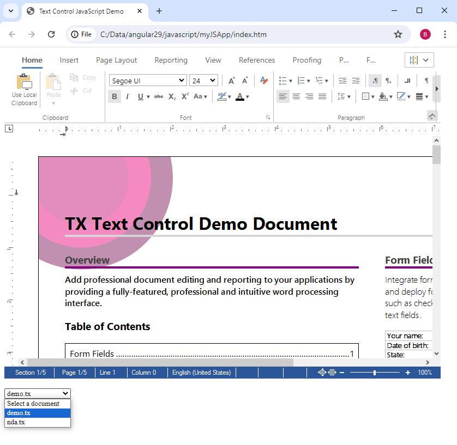Click the Use Local Clipboard icon
The height and width of the screenshot is (445, 457).
pyautogui.click(x=24, y=82)
